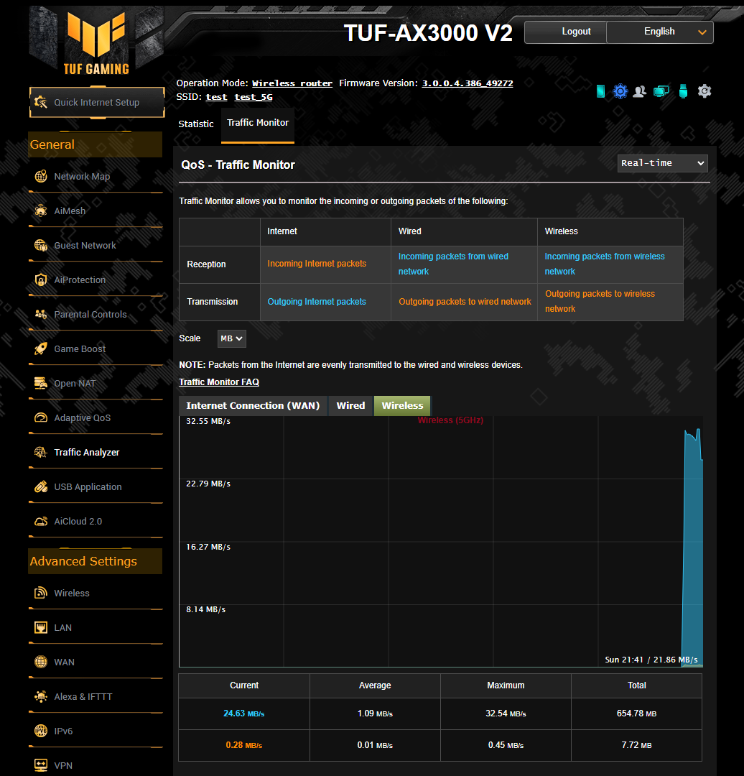Open Parental Controls menu item
Screen dimensions: 744x776
pyautogui.click(x=90, y=314)
